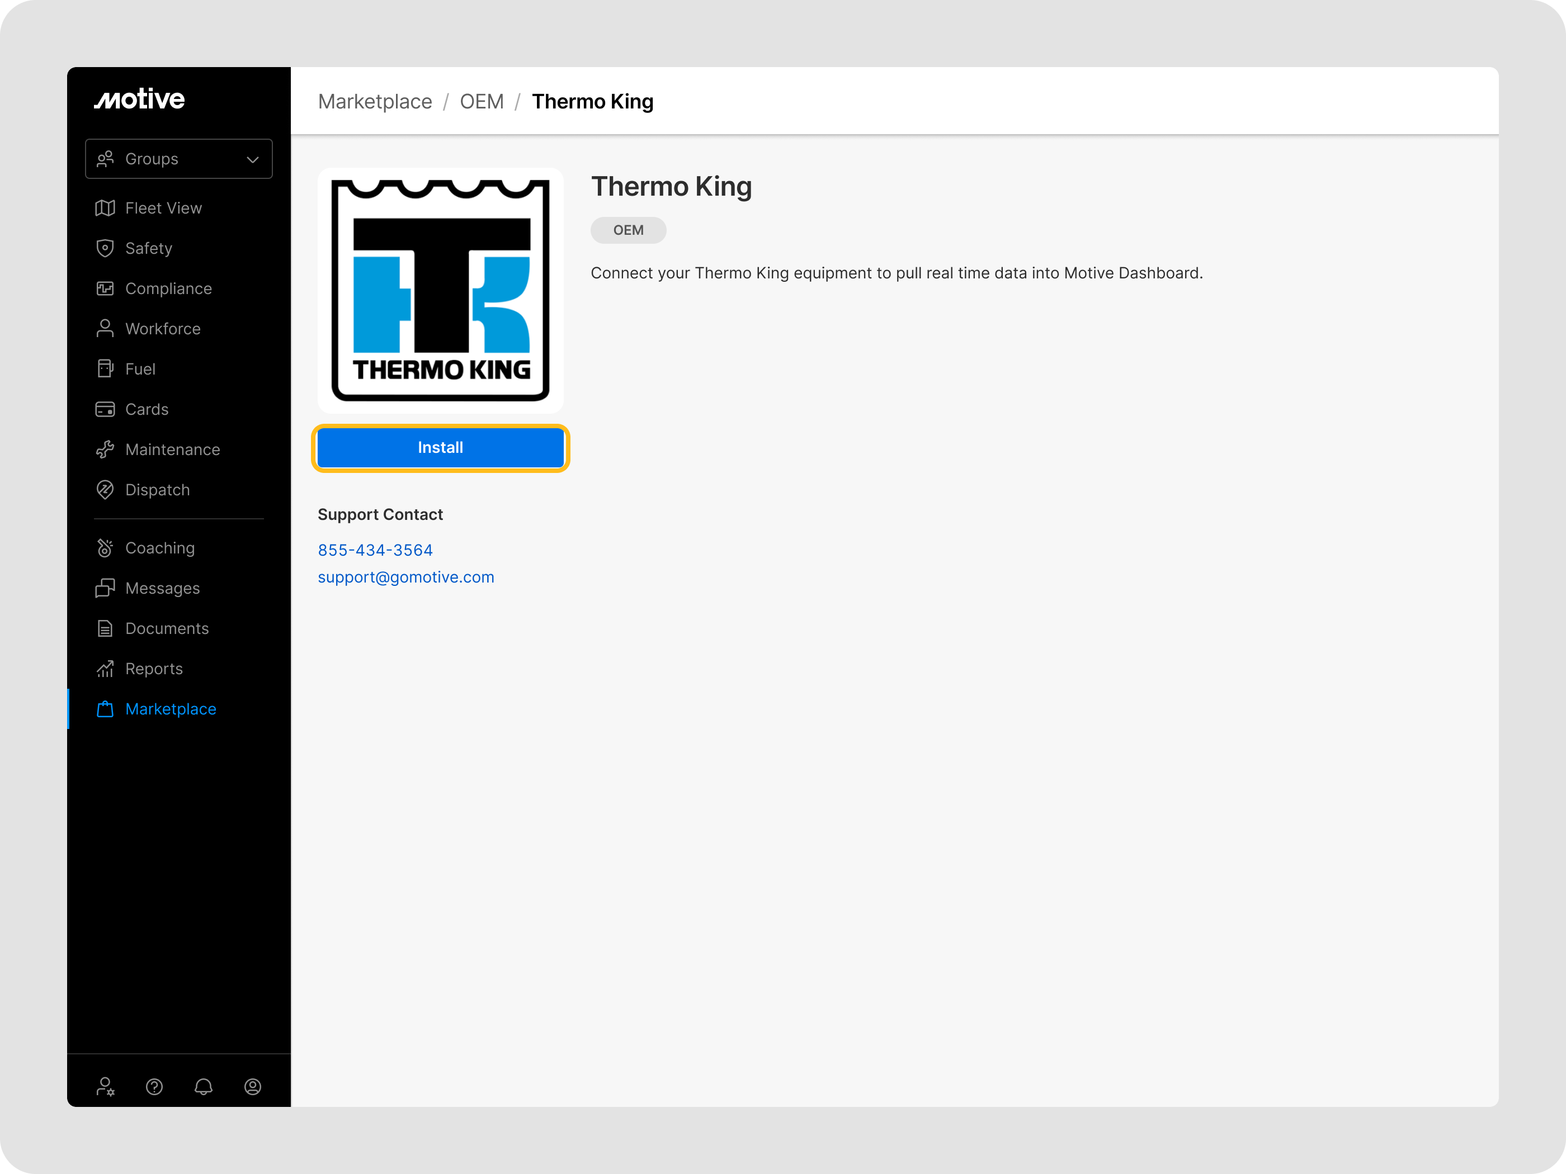Image resolution: width=1566 pixels, height=1174 pixels.
Task: Click the Maintenance wrench icon
Action: tap(105, 449)
